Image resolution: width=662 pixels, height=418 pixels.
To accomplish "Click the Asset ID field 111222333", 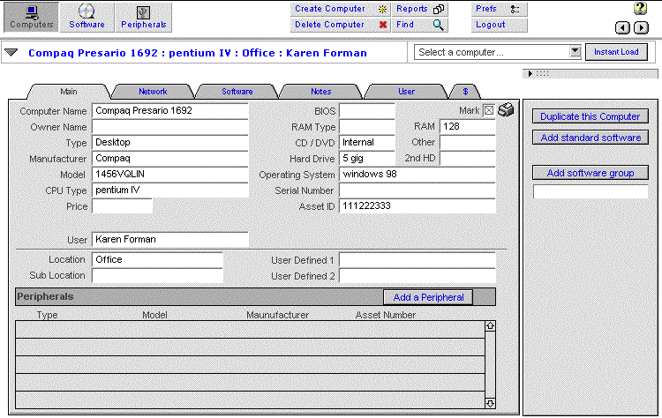I will tap(418, 206).
